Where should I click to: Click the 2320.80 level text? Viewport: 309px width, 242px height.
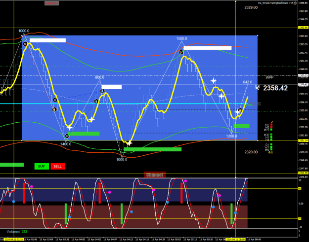point(251,152)
